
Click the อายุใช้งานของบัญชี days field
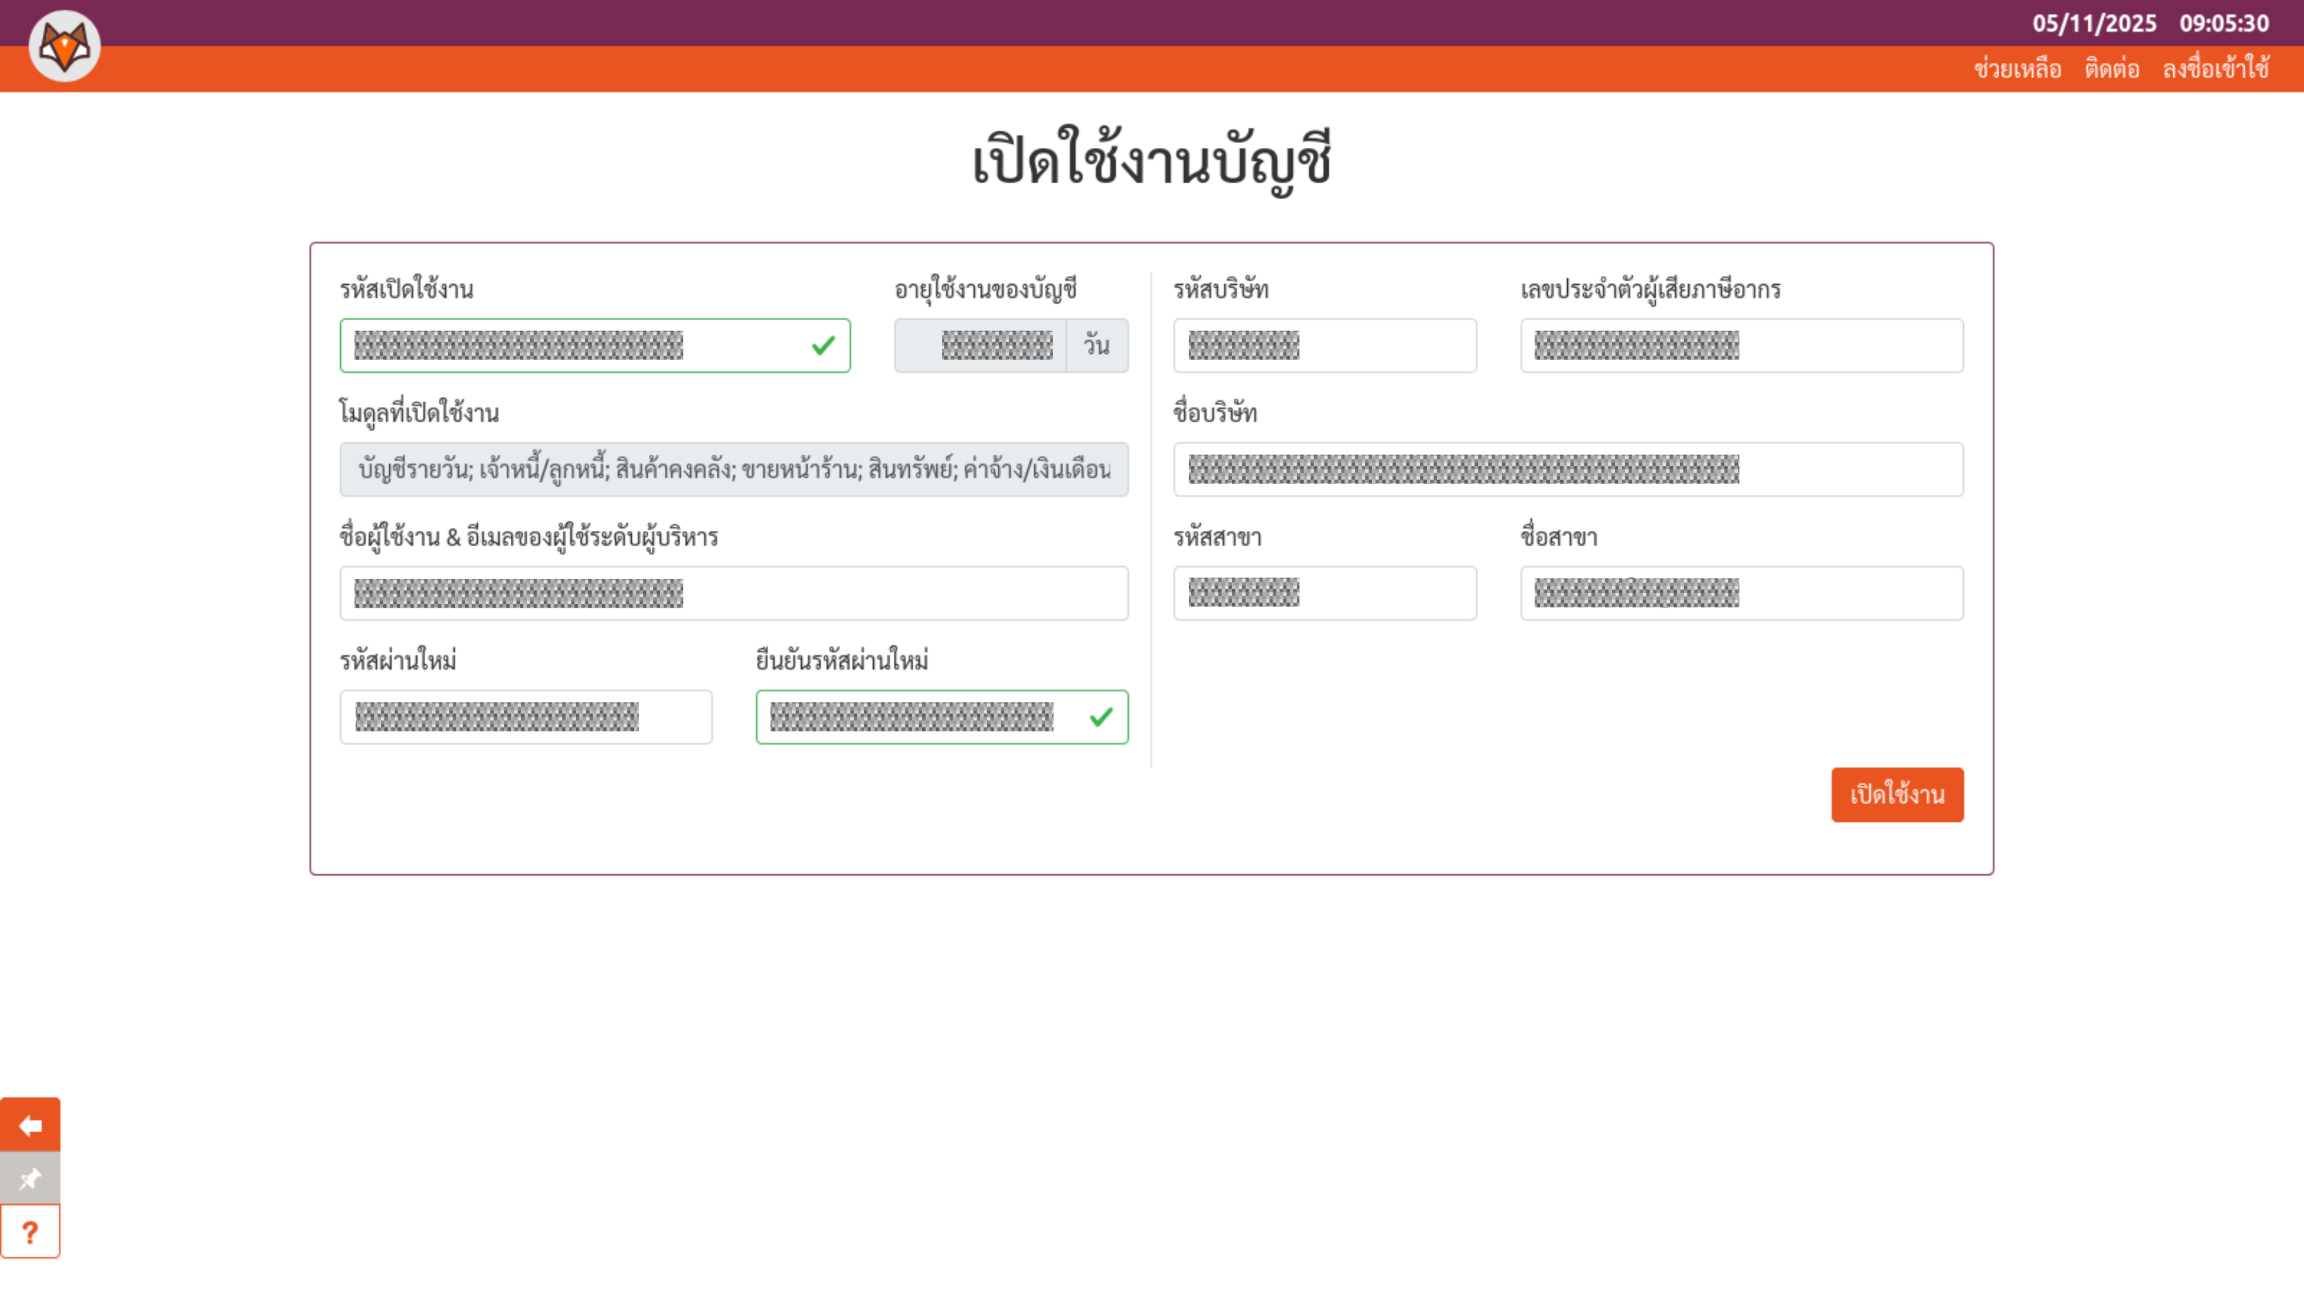click(980, 345)
